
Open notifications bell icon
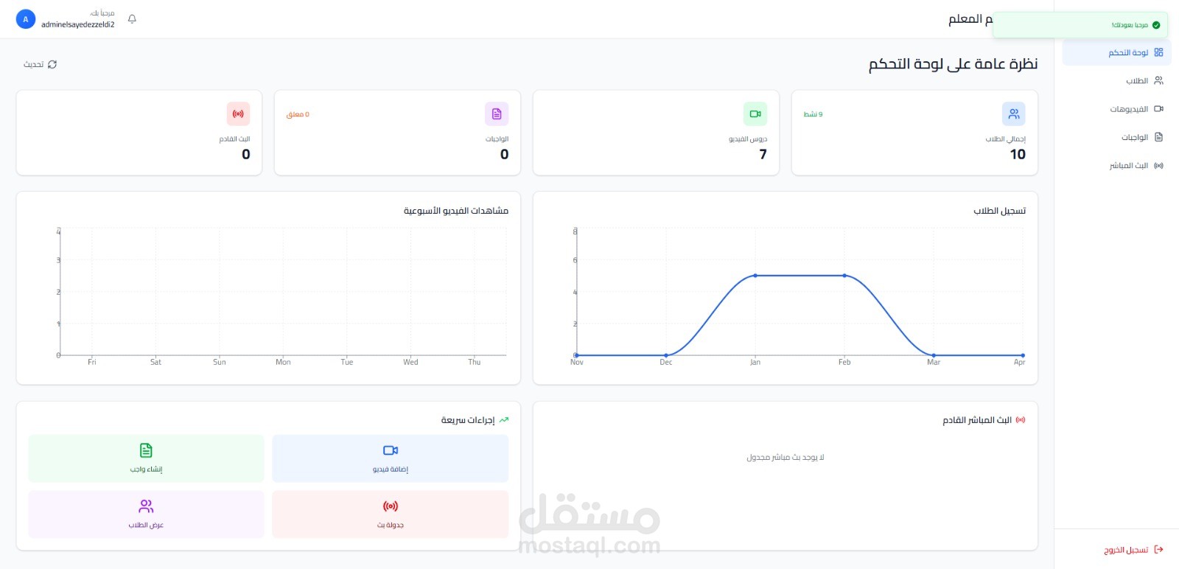132,19
